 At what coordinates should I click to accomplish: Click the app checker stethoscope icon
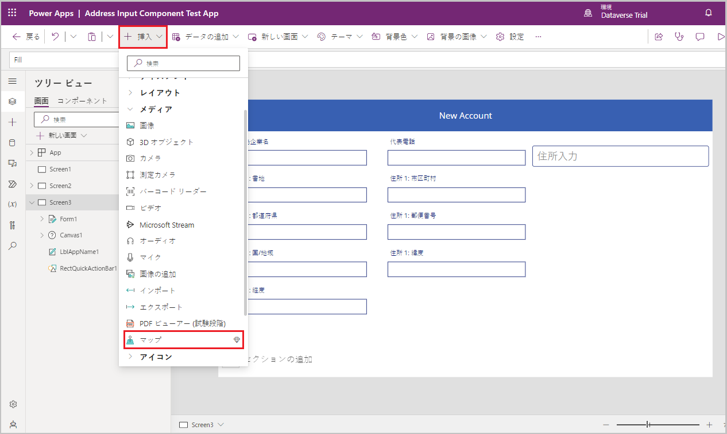679,37
